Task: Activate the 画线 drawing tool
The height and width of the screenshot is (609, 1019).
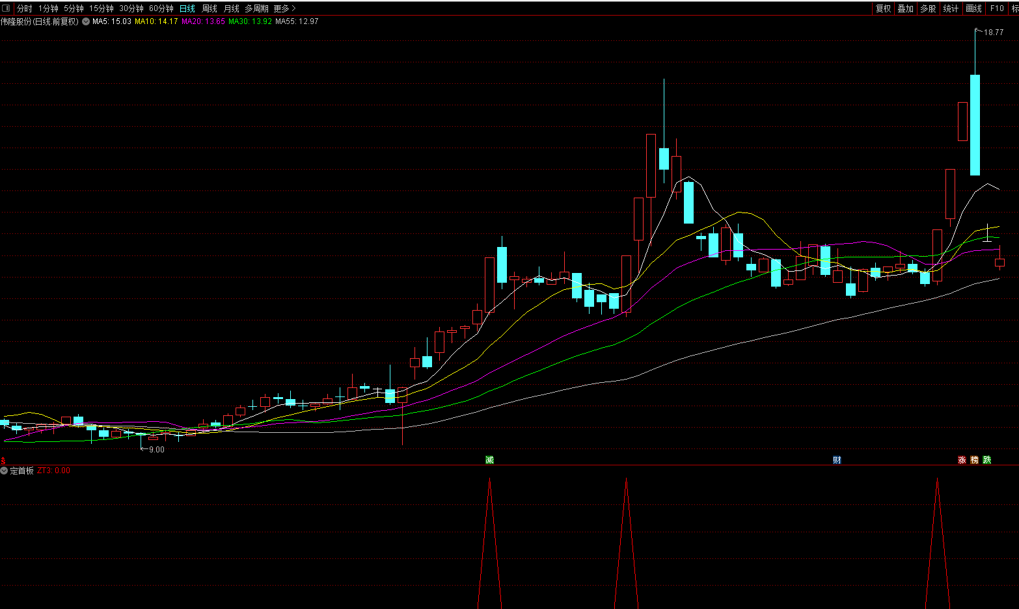Action: (x=973, y=8)
